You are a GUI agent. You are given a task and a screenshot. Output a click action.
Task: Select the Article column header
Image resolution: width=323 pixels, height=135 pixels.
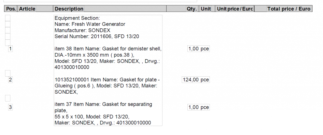[27, 9]
